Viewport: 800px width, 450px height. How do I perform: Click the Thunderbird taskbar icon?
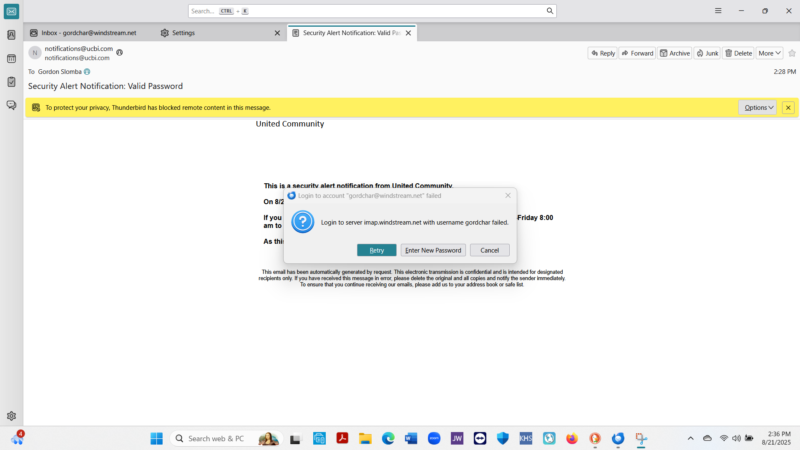coord(618,438)
